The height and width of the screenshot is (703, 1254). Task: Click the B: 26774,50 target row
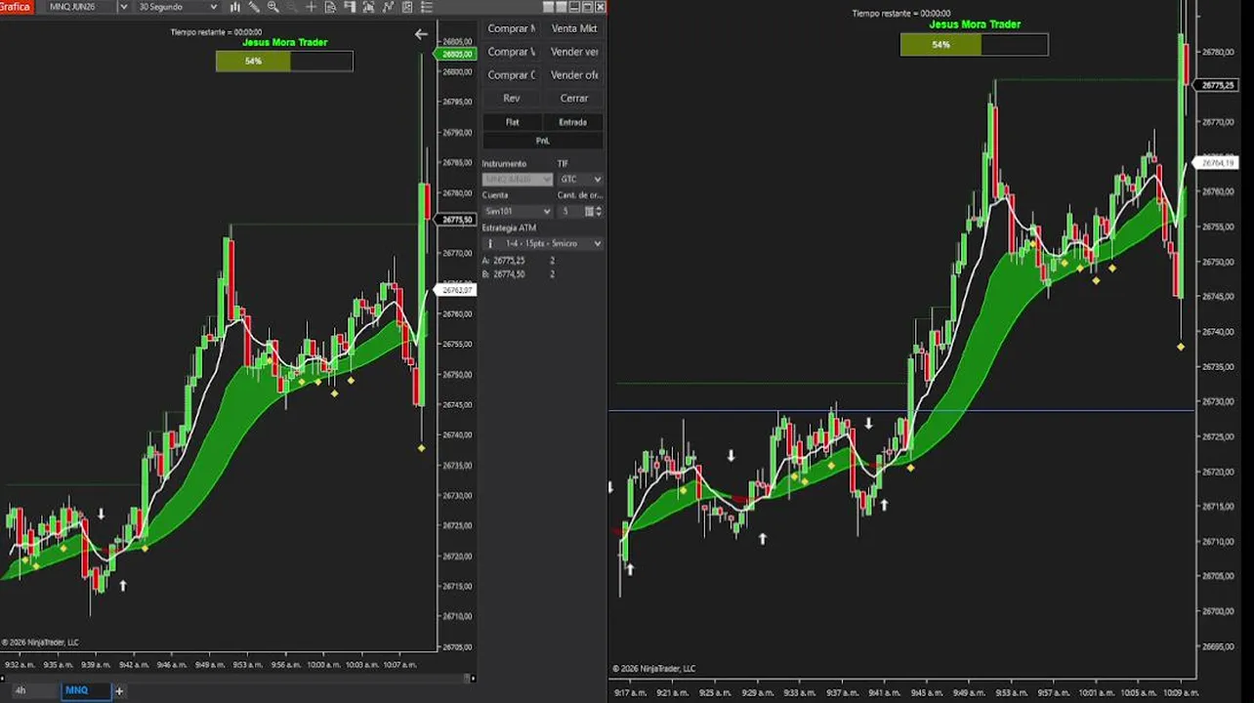tap(520, 274)
